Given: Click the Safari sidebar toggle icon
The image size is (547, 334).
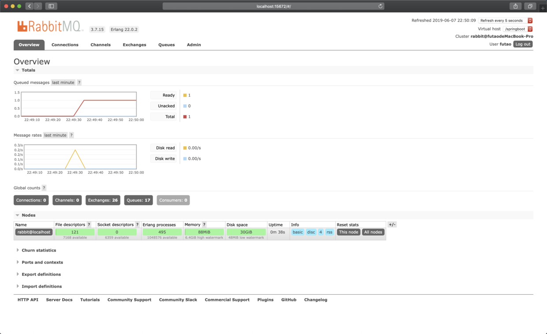Looking at the screenshot, I should pos(51,6).
